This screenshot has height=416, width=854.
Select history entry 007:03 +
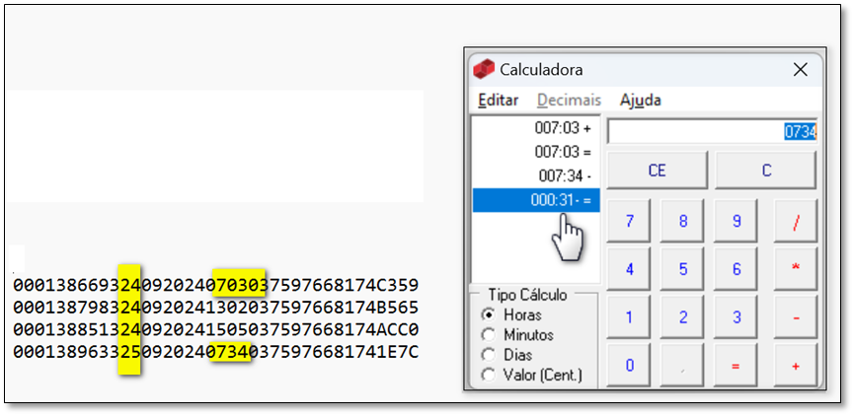tap(536, 128)
